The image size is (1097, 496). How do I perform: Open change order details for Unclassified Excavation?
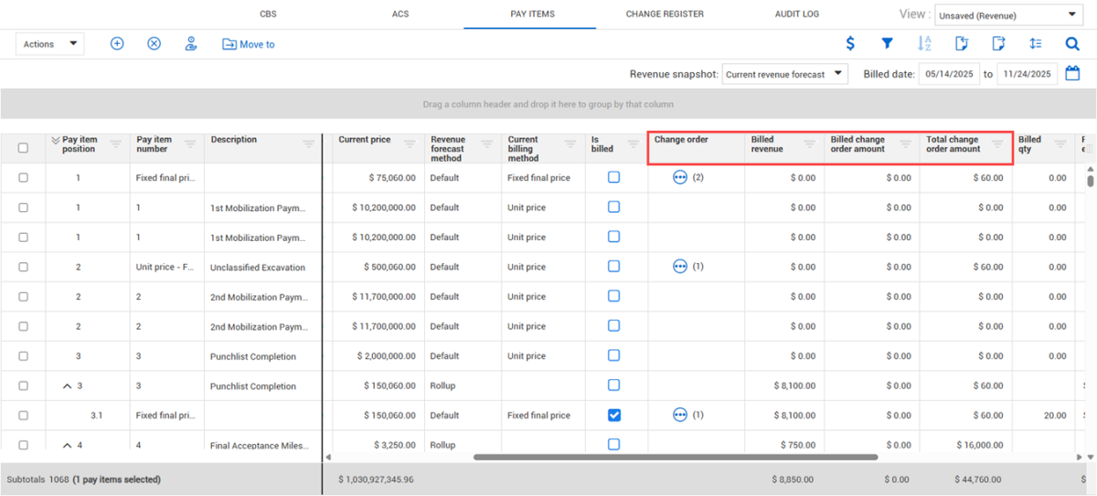click(x=679, y=267)
